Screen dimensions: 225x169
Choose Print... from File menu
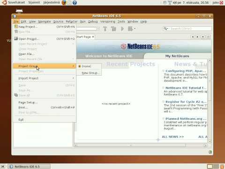[45, 108]
